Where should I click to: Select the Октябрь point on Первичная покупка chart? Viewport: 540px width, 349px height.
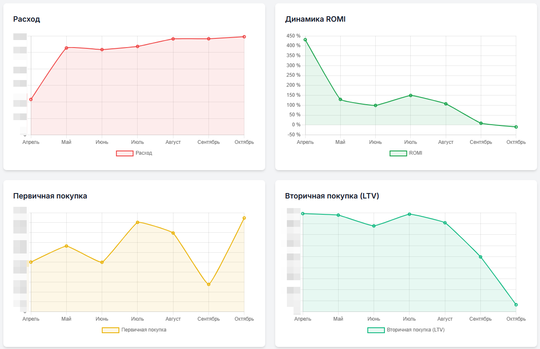coord(244,218)
